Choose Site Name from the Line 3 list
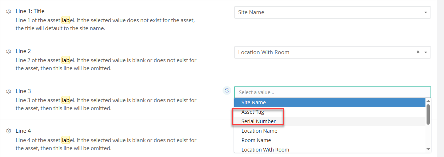Viewport: 444px width, 157px height. [330, 102]
